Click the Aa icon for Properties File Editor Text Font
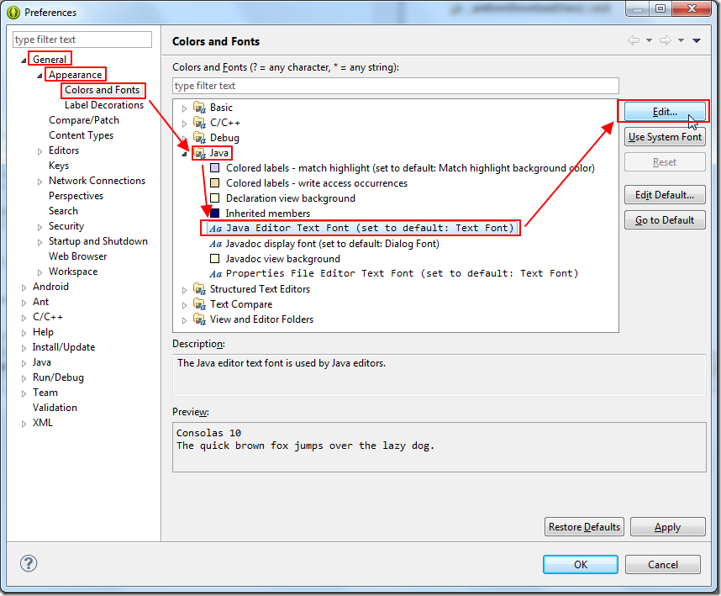This screenshot has height=596, width=721. tap(216, 274)
